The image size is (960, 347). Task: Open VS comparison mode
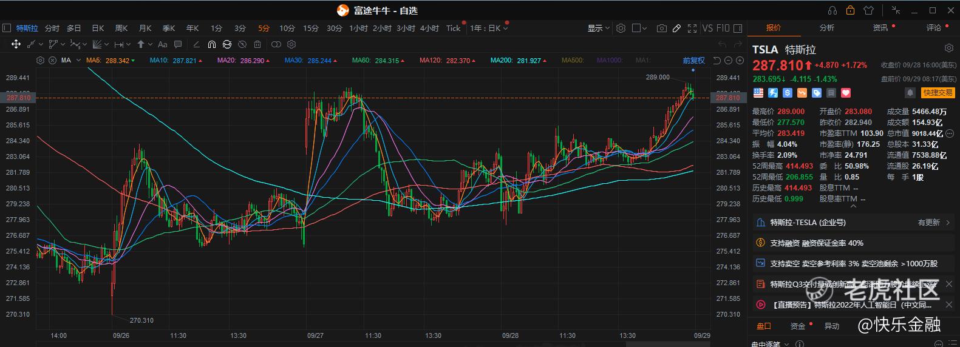[x=707, y=28]
